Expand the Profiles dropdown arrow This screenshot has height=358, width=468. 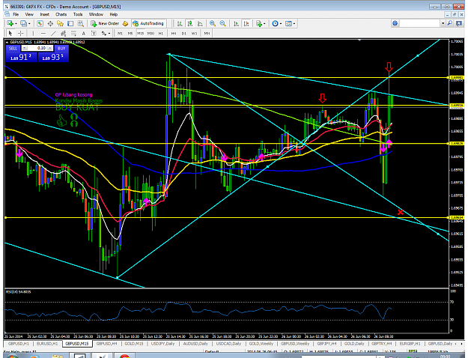[x=29, y=23]
